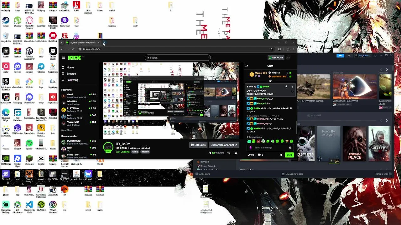401x225 pixels.
Task: Click the itz3a9m stream tag
Action: point(145,152)
